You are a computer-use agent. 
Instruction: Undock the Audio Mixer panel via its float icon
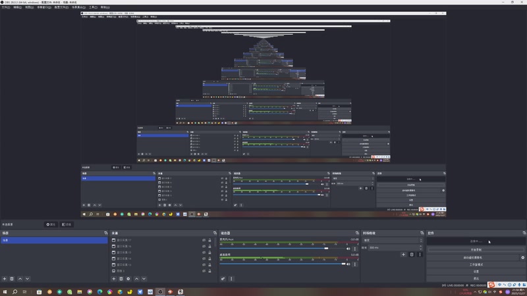(x=357, y=233)
